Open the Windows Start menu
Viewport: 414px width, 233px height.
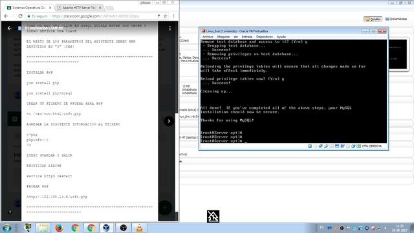click(x=6, y=228)
